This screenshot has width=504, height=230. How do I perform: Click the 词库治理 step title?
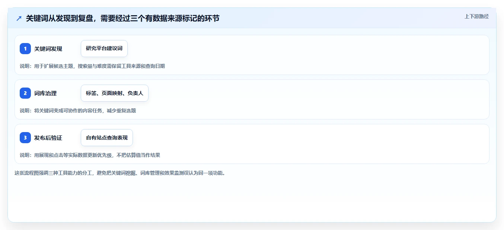pyautogui.click(x=45, y=93)
